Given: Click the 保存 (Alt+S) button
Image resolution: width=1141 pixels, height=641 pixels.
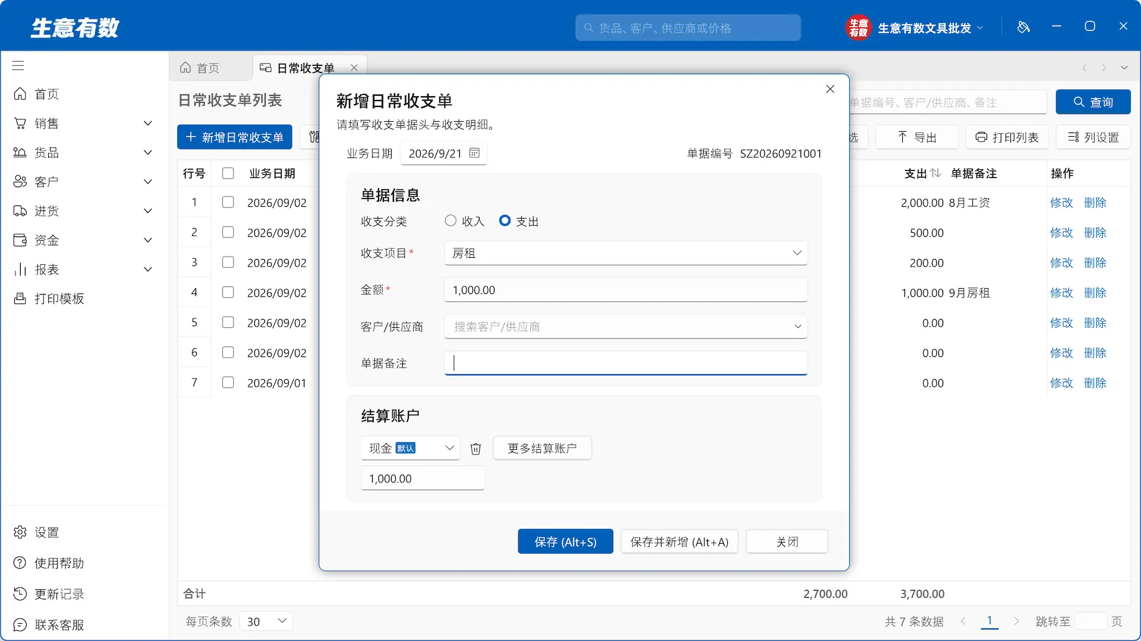Looking at the screenshot, I should (x=565, y=542).
